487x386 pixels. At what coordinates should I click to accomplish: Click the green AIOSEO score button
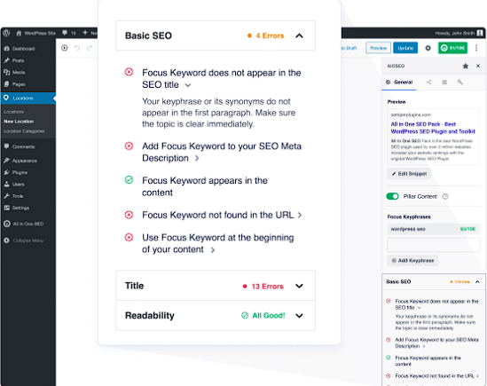[452, 48]
